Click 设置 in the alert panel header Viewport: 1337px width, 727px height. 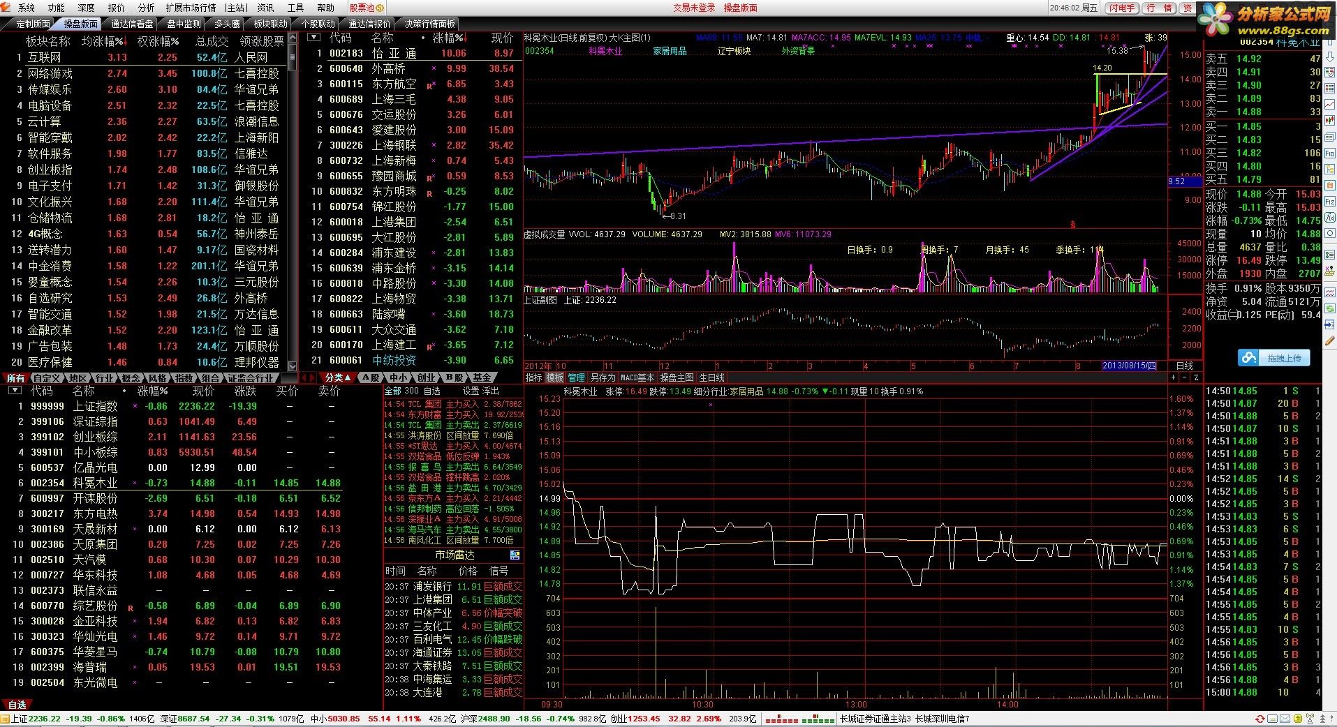[x=471, y=391]
